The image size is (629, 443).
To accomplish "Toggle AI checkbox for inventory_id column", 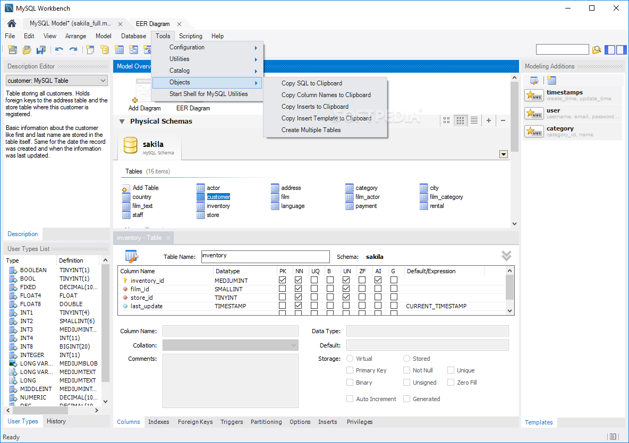I will tap(378, 280).
